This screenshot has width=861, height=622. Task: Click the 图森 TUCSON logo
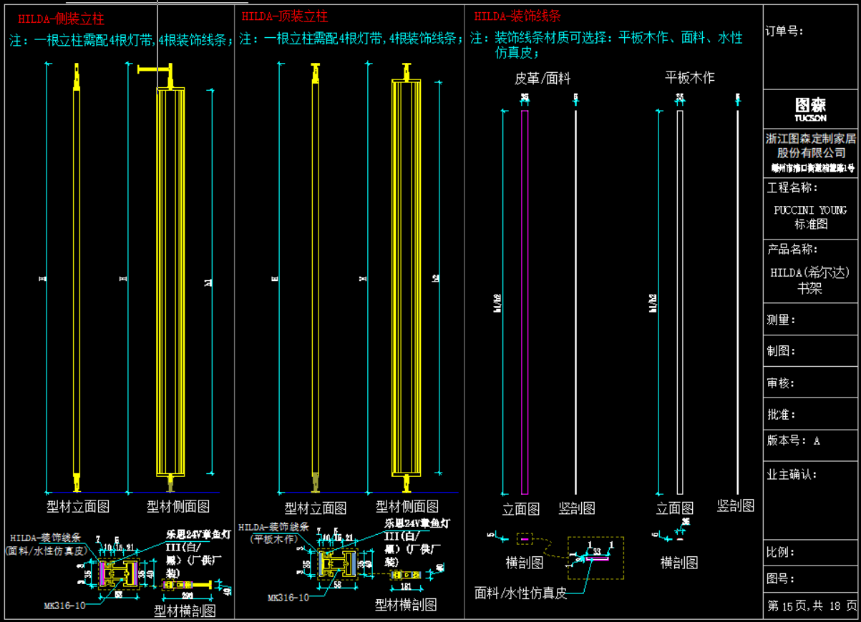[810, 109]
